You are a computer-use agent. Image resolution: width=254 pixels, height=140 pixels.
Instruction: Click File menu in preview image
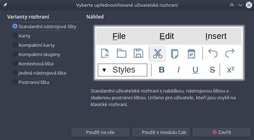[119, 36]
